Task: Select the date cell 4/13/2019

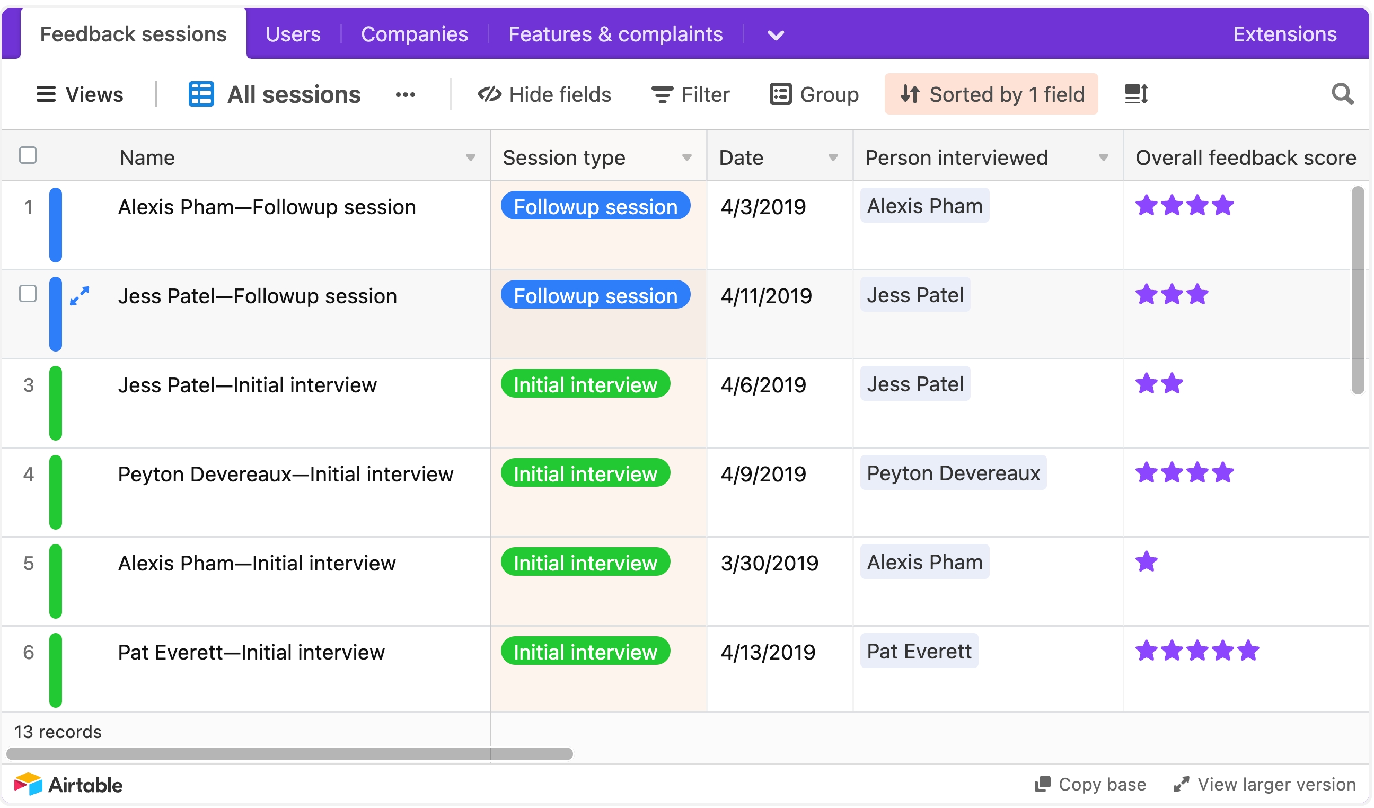Action: click(x=780, y=669)
